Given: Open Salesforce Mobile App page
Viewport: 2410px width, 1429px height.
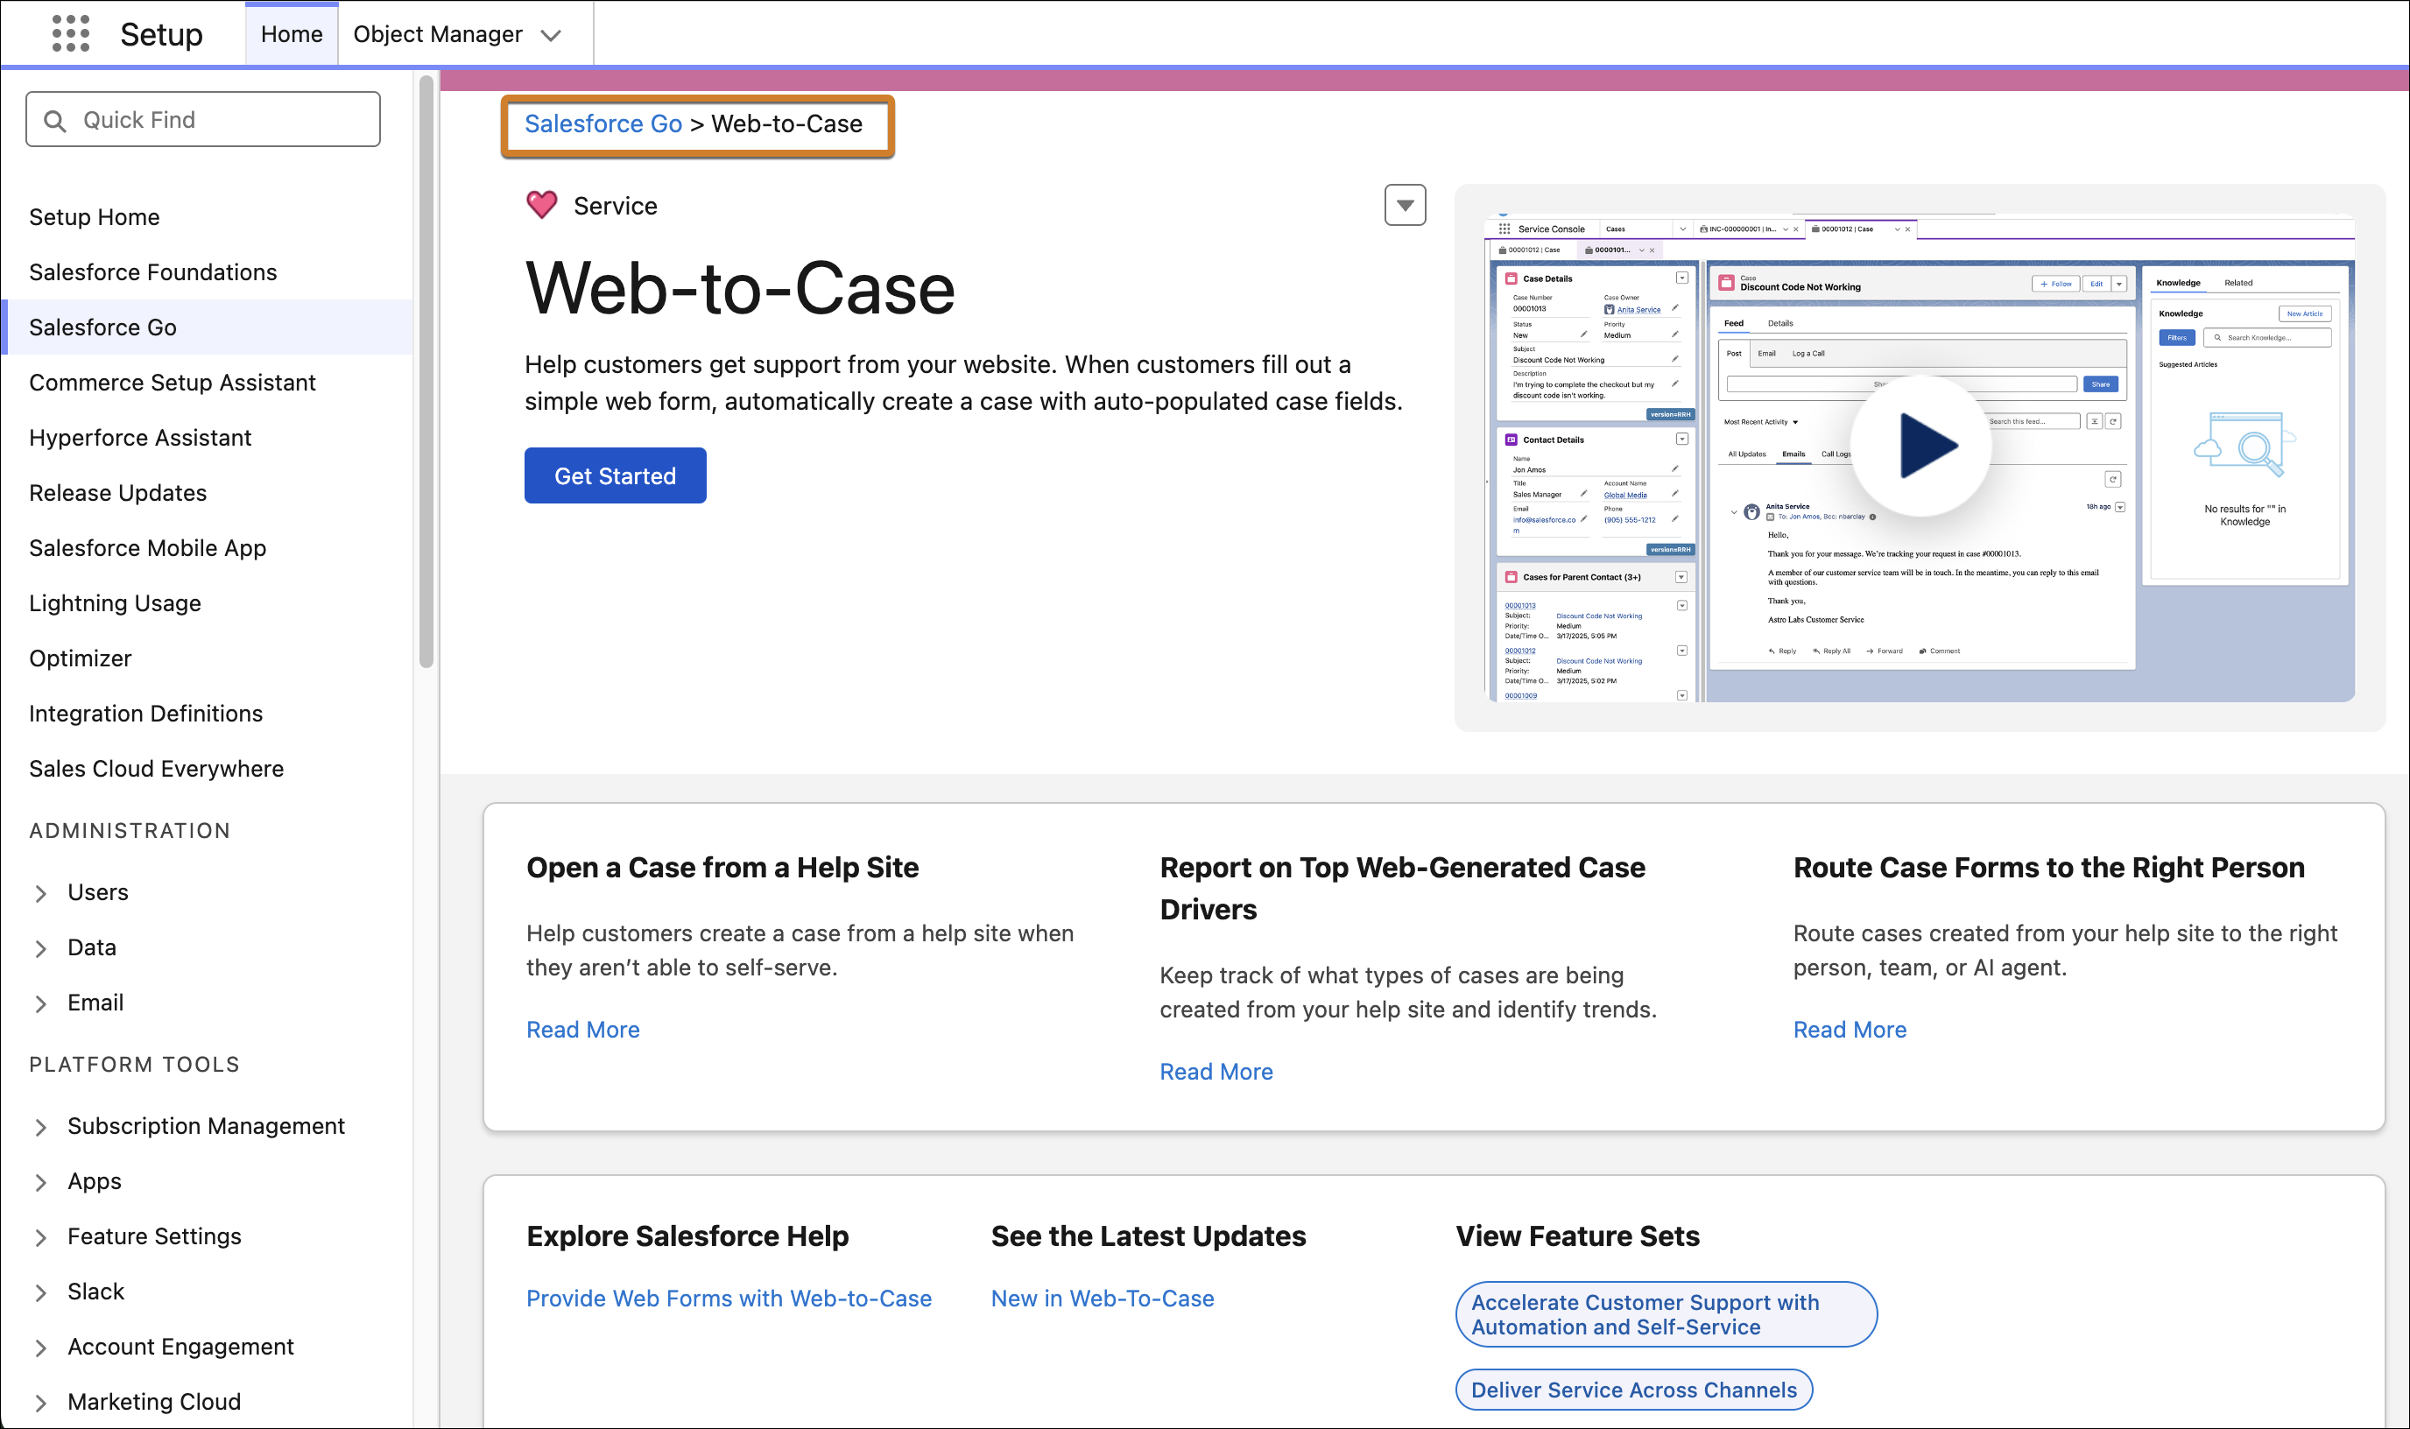Looking at the screenshot, I should point(148,548).
